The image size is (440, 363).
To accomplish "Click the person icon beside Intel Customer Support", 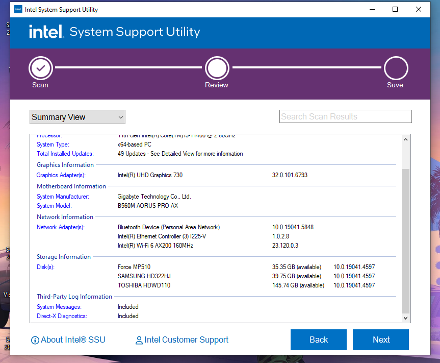I will (x=139, y=340).
